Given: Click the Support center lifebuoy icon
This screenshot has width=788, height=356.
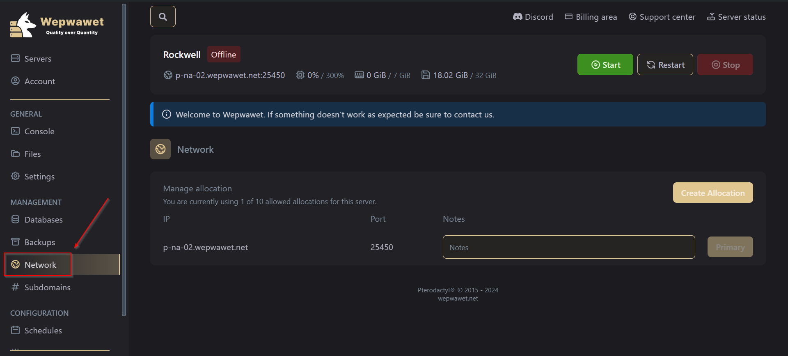Looking at the screenshot, I should [632, 16].
